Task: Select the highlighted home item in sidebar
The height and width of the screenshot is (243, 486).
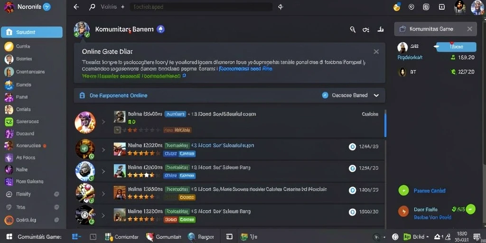Action: click(x=32, y=32)
